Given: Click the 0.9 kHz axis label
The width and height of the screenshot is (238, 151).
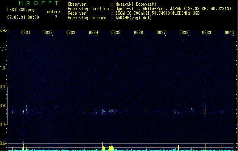Looking at the screenshot, I should pyautogui.click(x=3, y=87).
